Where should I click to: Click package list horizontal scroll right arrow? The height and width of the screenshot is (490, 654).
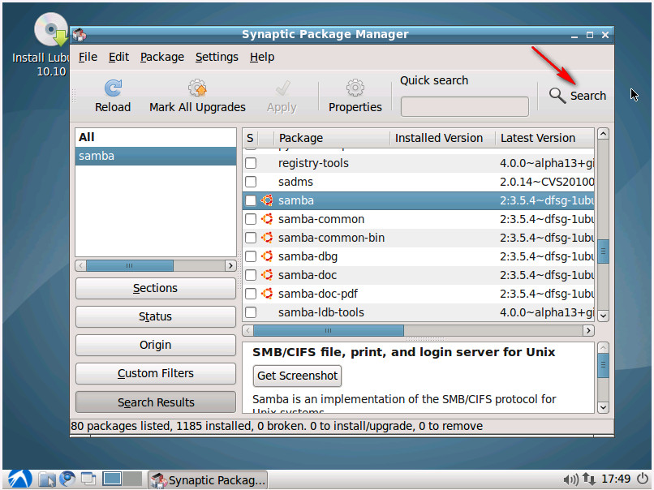[588, 331]
